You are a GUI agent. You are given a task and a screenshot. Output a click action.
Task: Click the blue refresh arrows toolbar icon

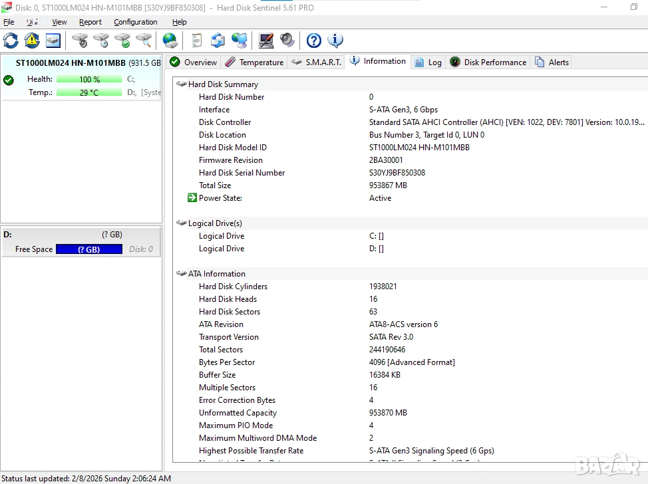click(11, 41)
